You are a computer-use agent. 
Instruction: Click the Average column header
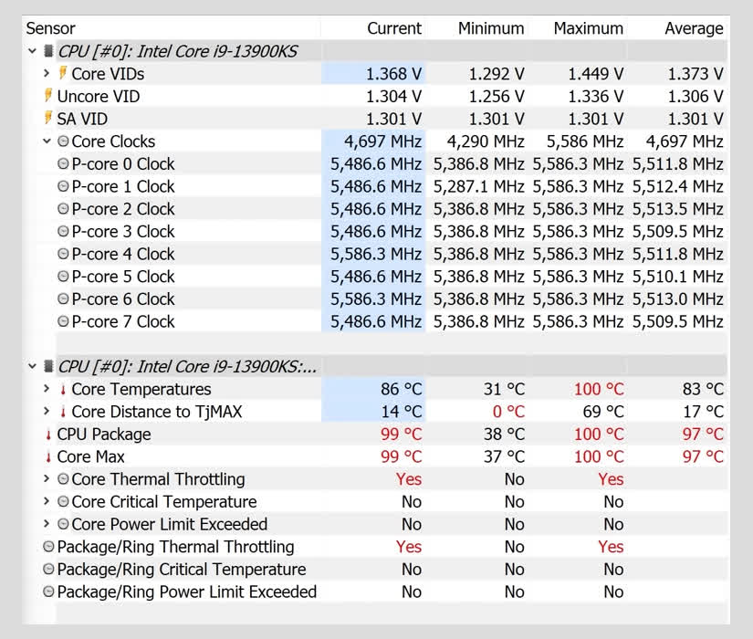coord(694,28)
